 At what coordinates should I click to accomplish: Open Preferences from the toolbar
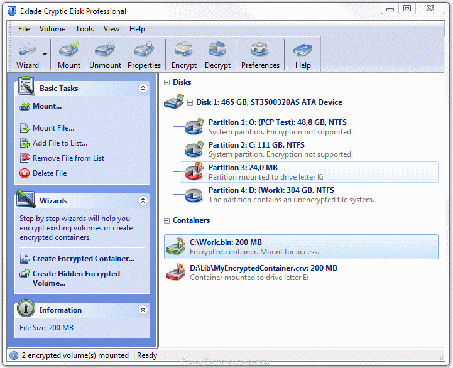[x=260, y=55]
